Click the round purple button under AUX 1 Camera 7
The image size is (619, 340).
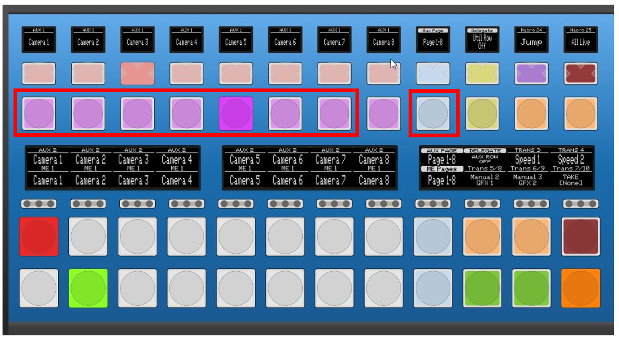[x=334, y=114]
